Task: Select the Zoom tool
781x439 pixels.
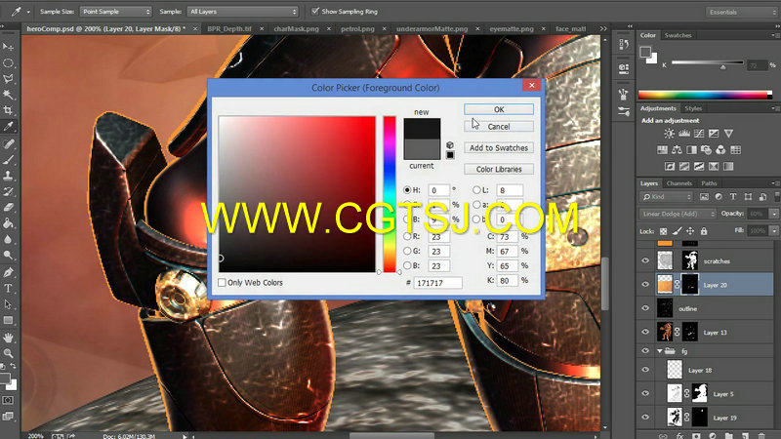Action: [x=8, y=353]
